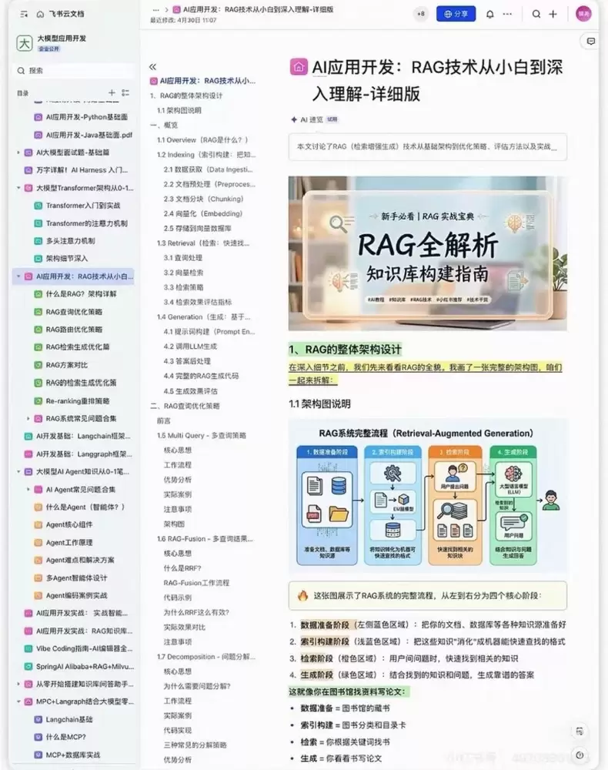Click the notification bell icon
The image size is (608, 770).
(x=489, y=14)
